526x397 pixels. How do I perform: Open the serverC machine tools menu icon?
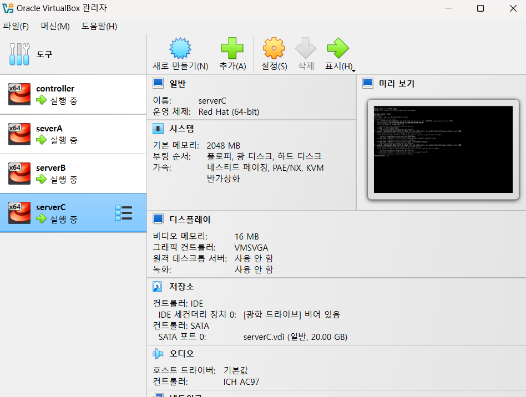click(x=124, y=213)
